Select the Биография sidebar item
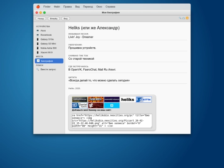The height and width of the screenshot is (168, 224). [49, 61]
